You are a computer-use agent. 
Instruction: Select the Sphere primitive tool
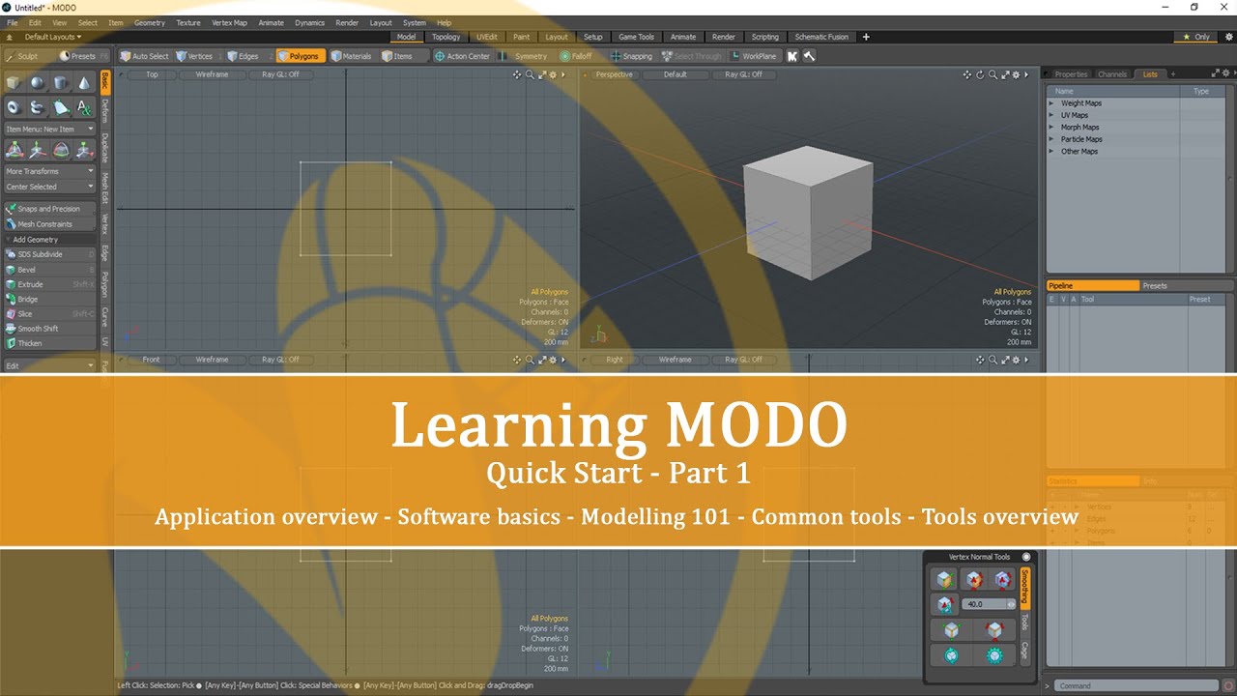(x=37, y=83)
